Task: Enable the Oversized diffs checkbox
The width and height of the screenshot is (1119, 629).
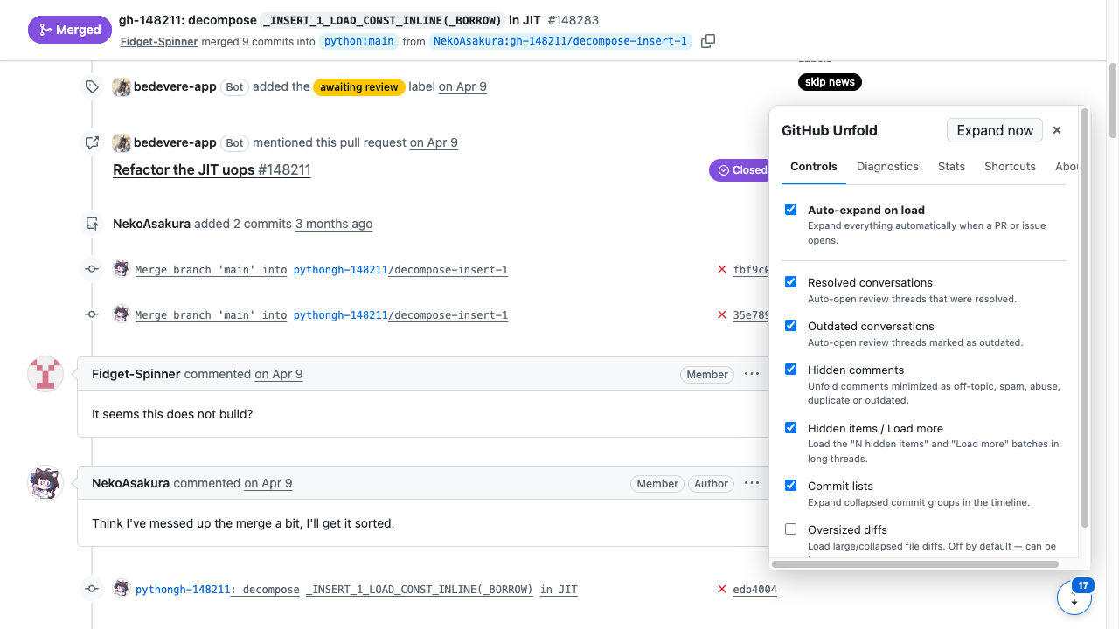Action: pyautogui.click(x=791, y=529)
